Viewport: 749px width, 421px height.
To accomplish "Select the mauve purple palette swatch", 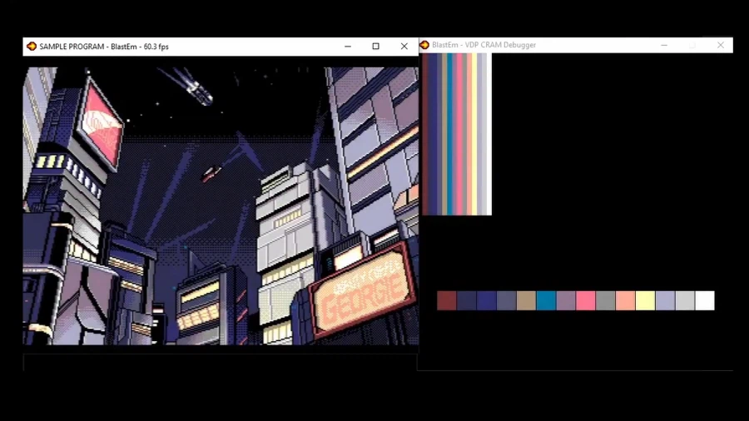I will tap(566, 300).
